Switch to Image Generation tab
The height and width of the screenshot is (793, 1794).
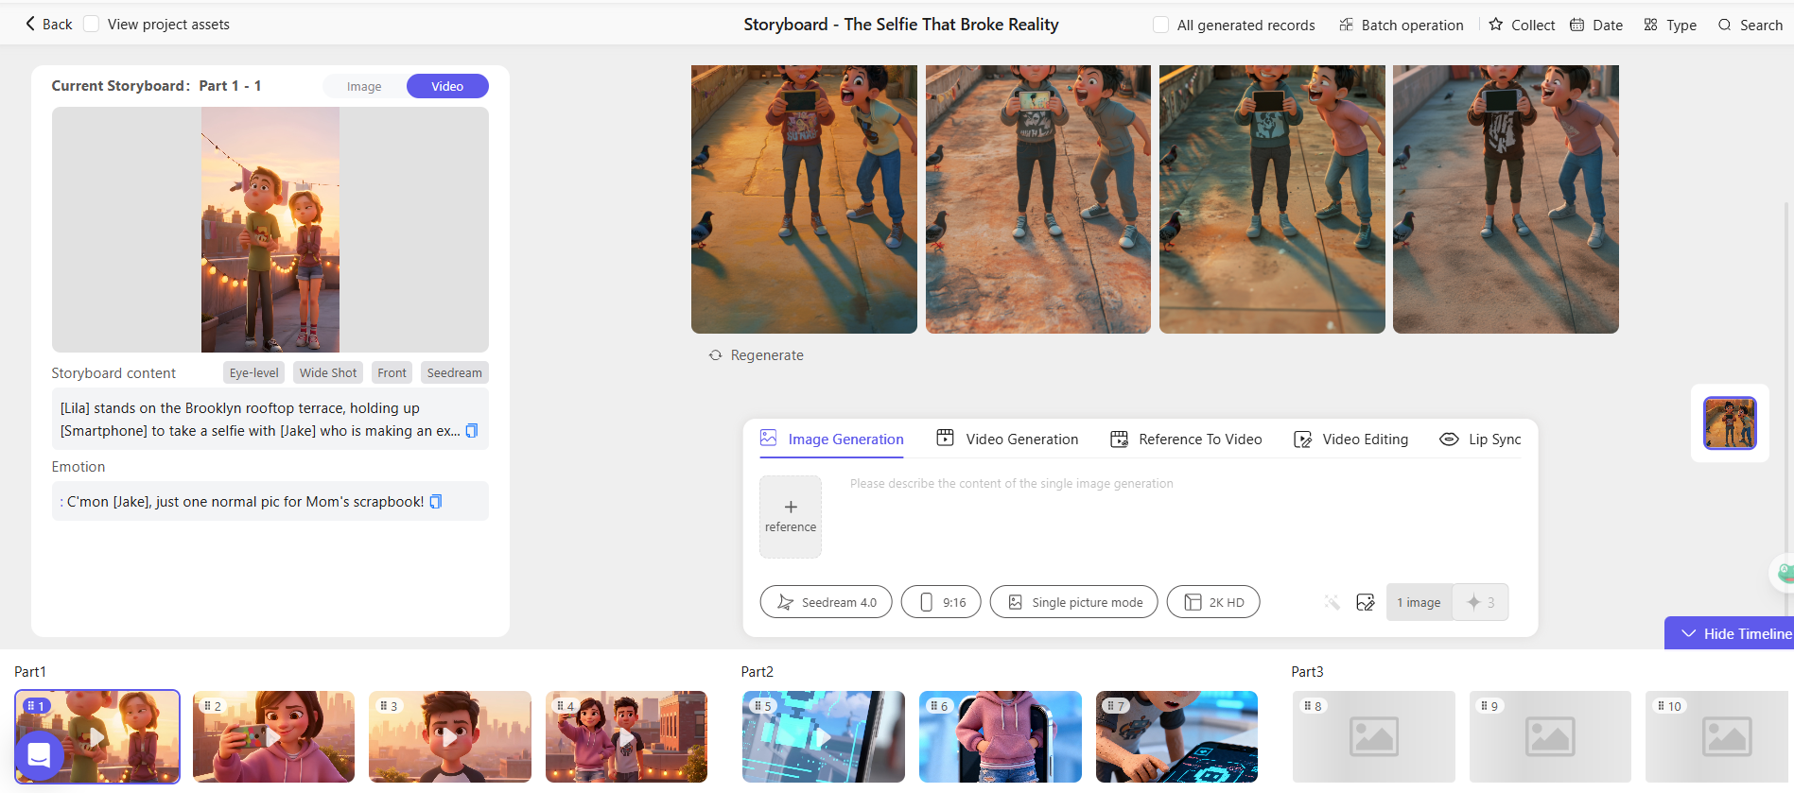832,440
